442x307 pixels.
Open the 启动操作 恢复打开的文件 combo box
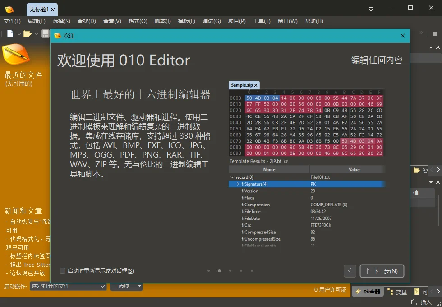coord(68,286)
